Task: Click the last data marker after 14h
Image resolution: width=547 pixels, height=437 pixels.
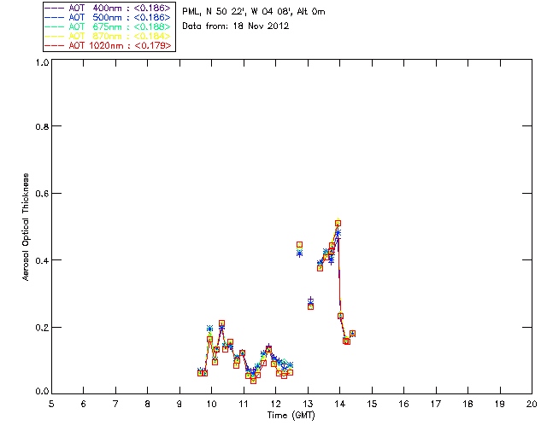Action: click(x=352, y=334)
